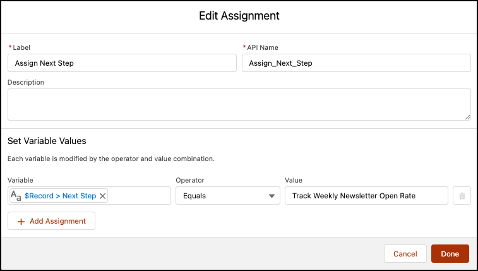Focus the Label field containing Assign Next Step
The width and height of the screenshot is (478, 271).
[122, 63]
